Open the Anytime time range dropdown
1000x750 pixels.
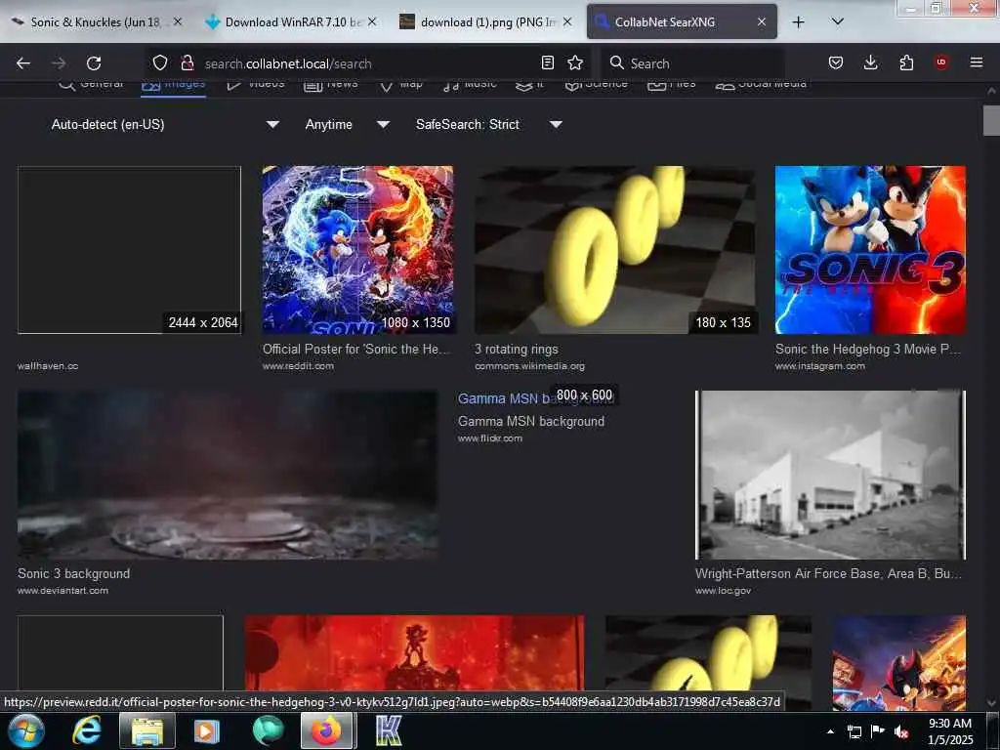click(x=348, y=124)
